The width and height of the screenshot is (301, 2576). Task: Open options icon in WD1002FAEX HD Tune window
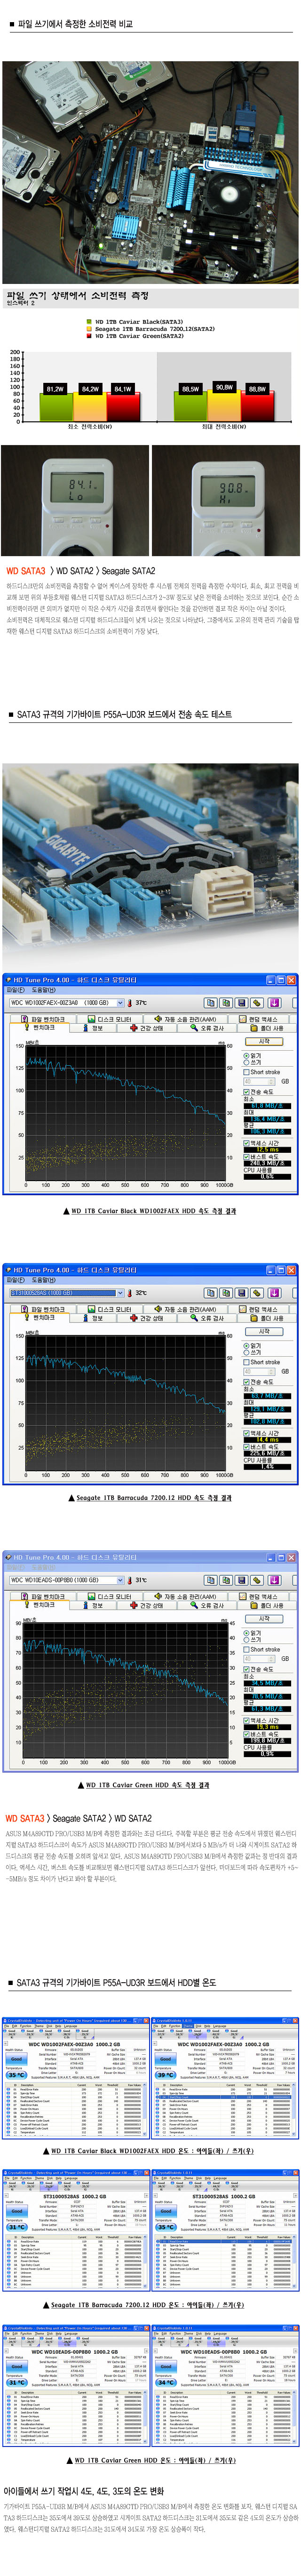(257, 1002)
